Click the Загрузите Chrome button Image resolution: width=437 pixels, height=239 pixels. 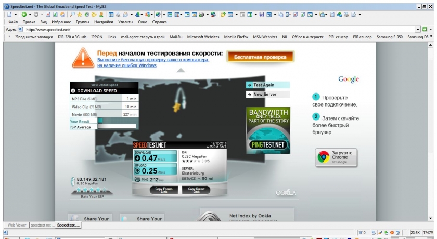coord(336,157)
